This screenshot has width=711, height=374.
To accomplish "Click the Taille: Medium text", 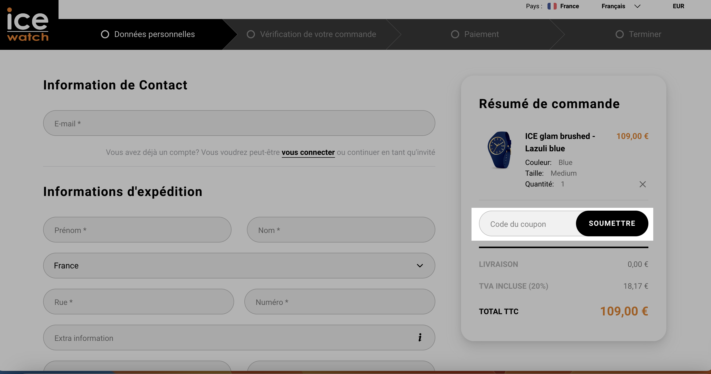I will (x=551, y=173).
